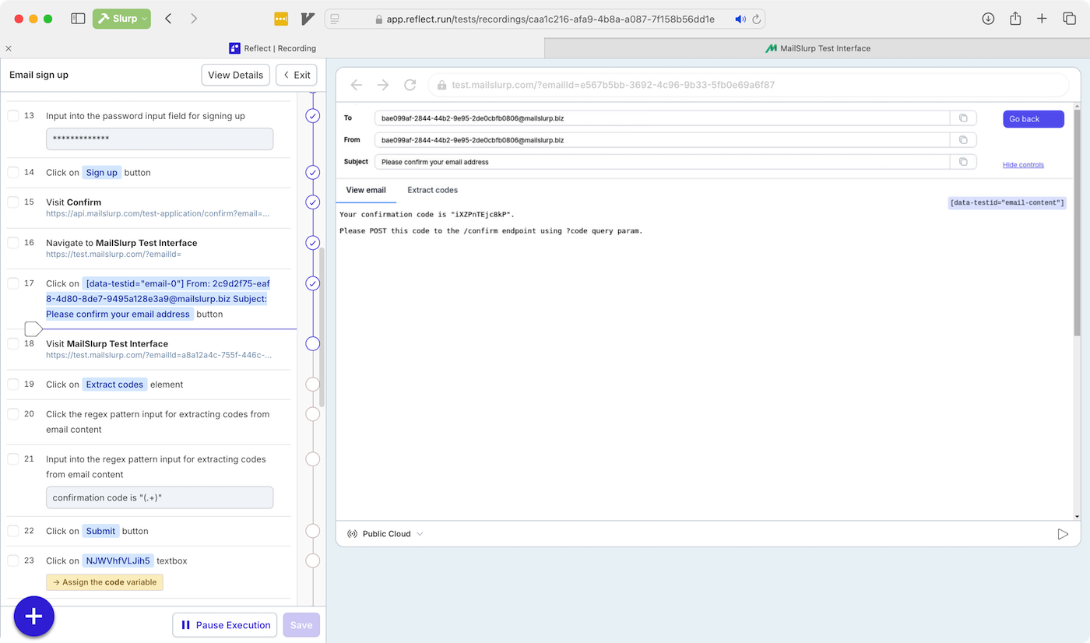
Task: Toggle the Safari sidebar icon
Action: coord(78,19)
